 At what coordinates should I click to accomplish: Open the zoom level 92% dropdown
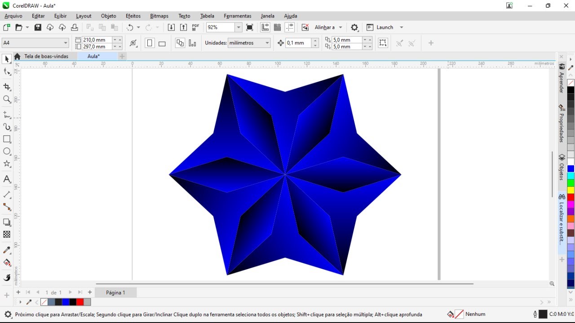(238, 27)
